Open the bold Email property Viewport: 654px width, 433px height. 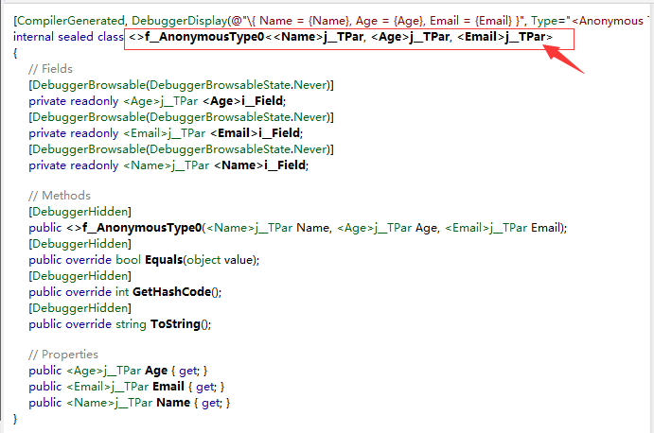click(x=168, y=387)
